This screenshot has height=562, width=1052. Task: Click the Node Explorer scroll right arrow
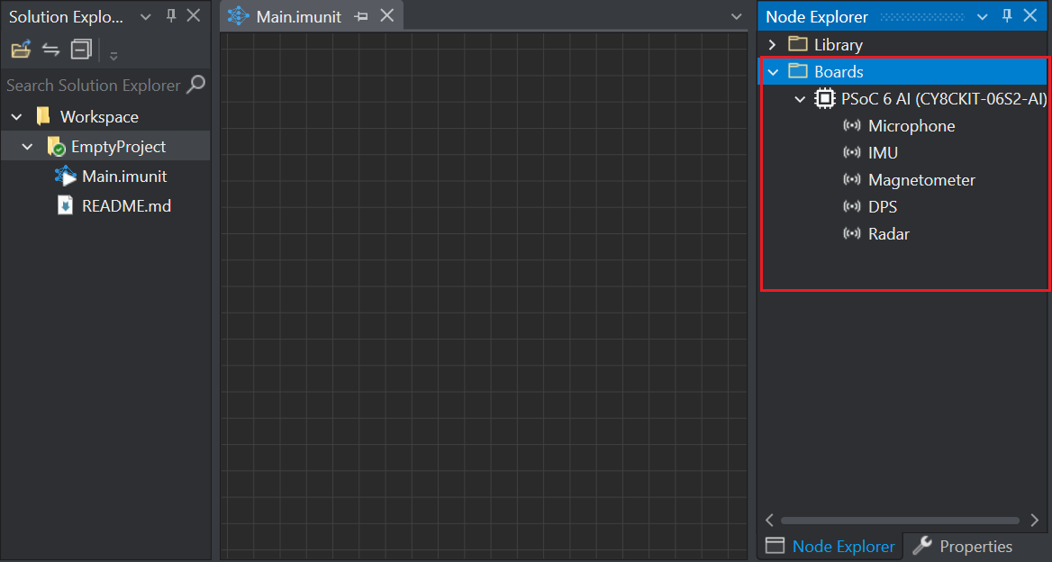pyautogui.click(x=1035, y=520)
